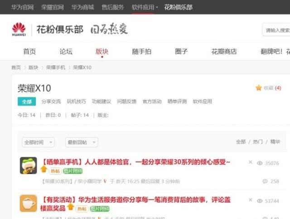Click author name 荣小耀同学
The image size is (290, 219).
(90, 181)
